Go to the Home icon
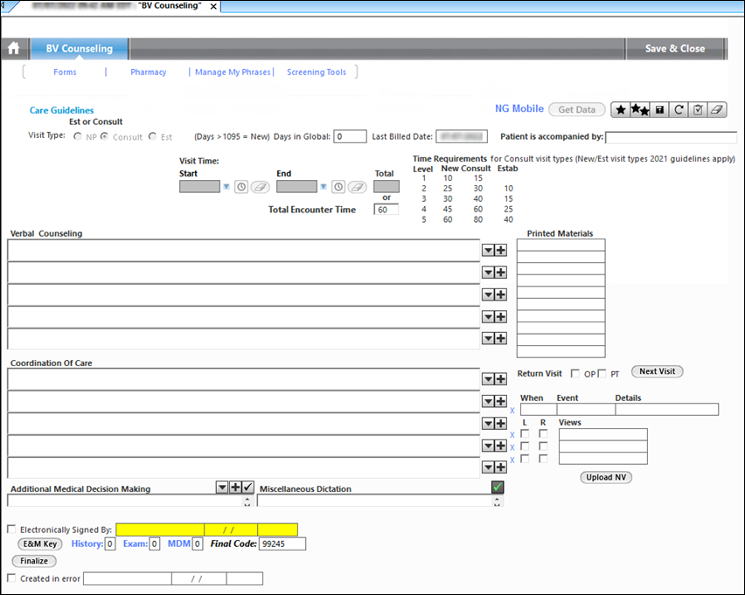745x595 pixels. click(x=14, y=48)
